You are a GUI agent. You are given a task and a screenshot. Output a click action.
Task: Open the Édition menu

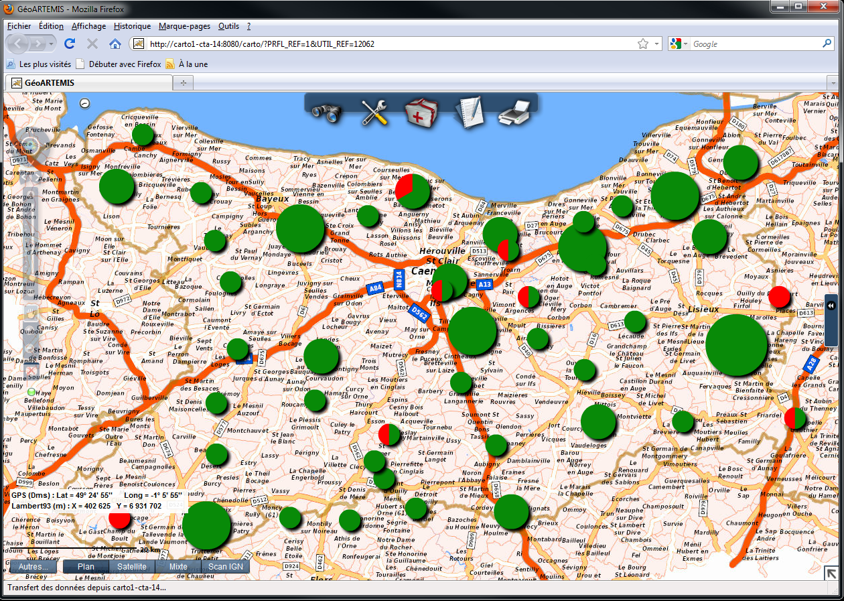tap(51, 26)
